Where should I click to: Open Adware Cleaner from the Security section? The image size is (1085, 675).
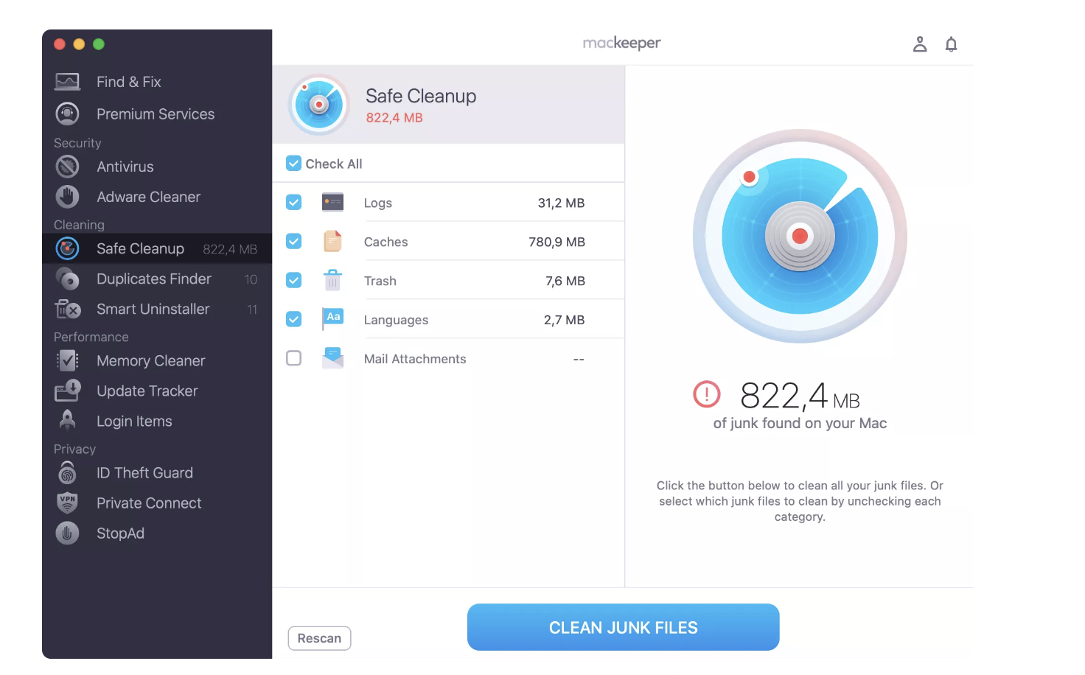tap(67, 197)
